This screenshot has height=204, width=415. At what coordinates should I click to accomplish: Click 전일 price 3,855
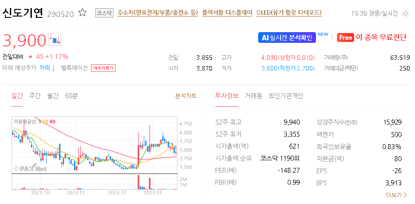(x=204, y=58)
